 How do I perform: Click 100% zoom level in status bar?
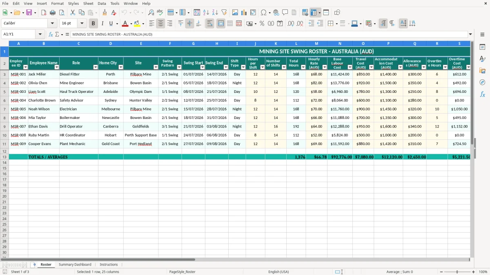(x=483, y=272)
